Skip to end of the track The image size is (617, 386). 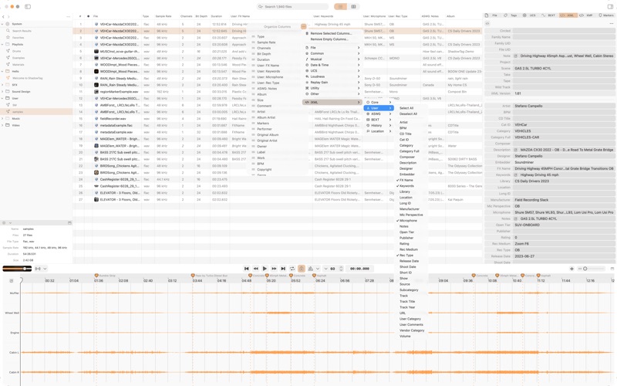tap(283, 269)
